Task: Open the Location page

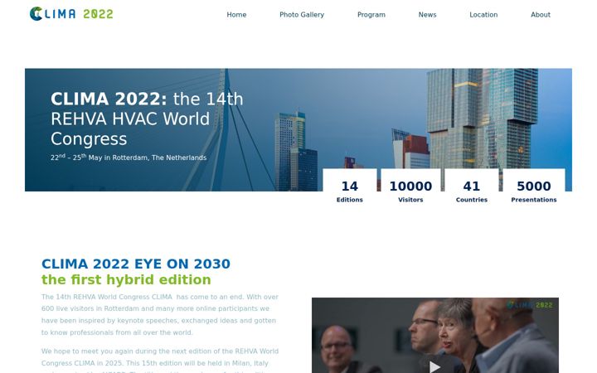Action: [483, 15]
